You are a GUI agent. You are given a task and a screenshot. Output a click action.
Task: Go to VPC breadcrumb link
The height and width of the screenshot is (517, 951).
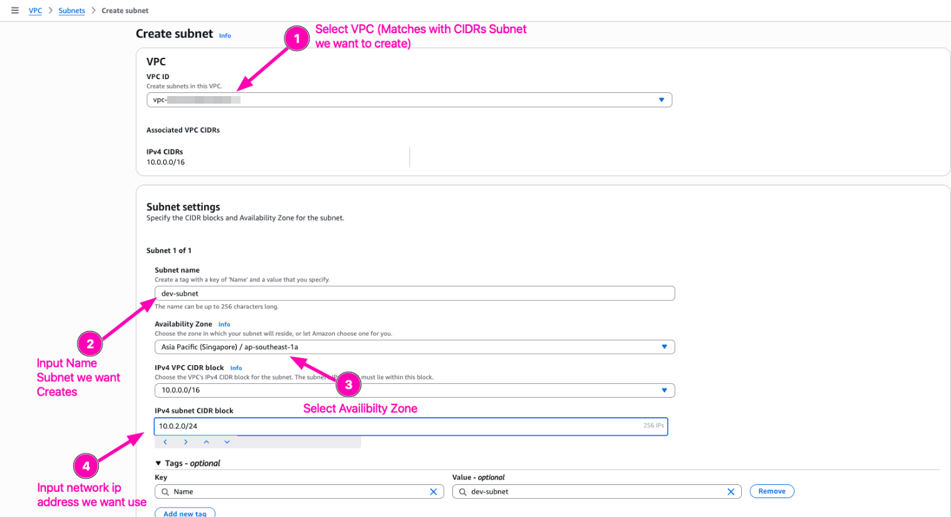click(x=35, y=11)
